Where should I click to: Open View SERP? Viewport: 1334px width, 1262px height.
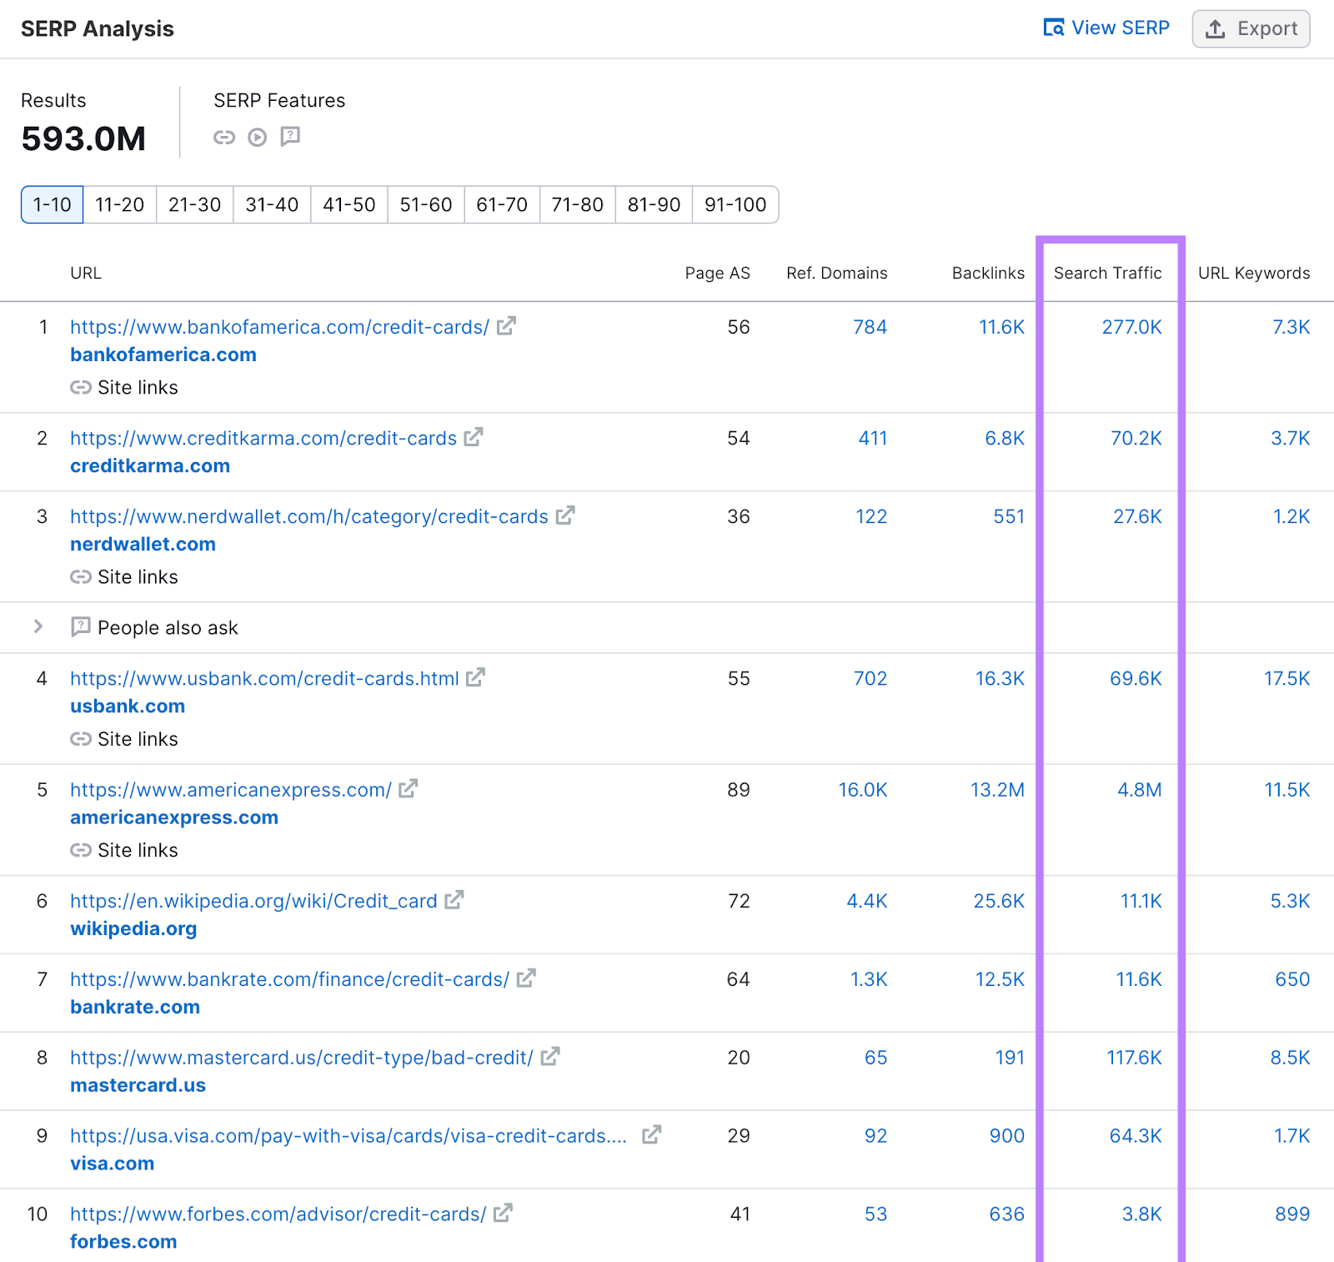click(x=1106, y=28)
